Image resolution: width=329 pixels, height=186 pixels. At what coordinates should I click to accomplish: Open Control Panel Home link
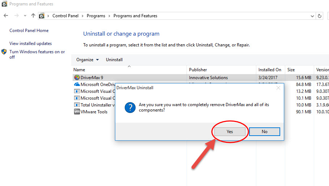(29, 31)
